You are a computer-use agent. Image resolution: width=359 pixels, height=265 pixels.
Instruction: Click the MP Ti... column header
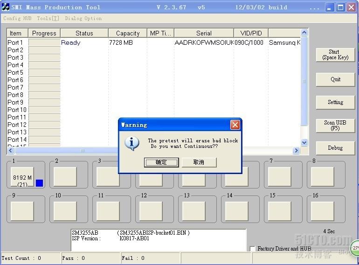(160, 33)
